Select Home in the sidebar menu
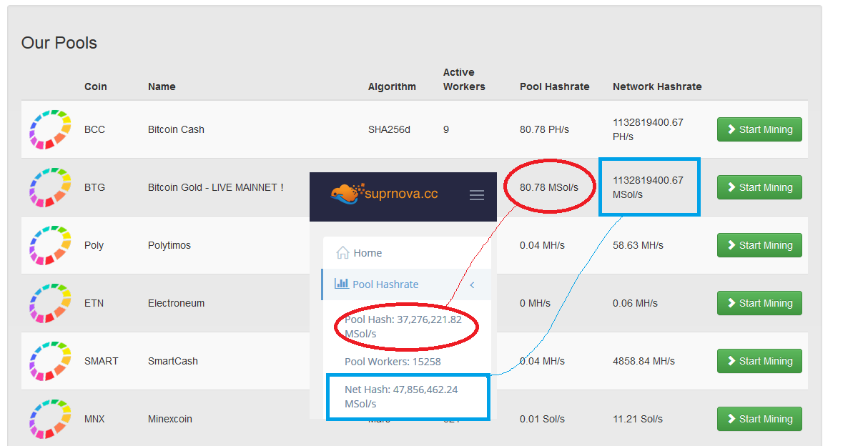 click(x=368, y=253)
